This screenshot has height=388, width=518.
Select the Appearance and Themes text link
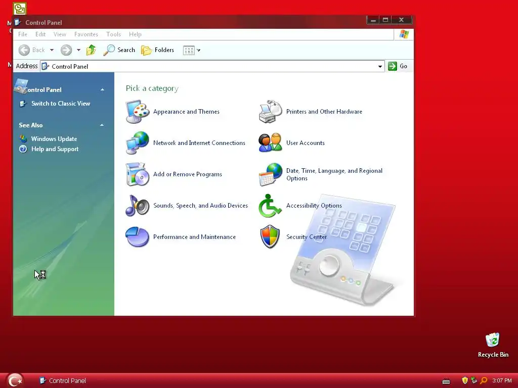coord(186,112)
